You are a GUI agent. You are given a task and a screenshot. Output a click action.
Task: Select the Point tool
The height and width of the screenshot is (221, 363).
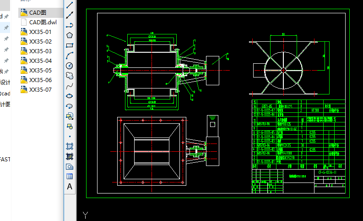(x=70, y=136)
